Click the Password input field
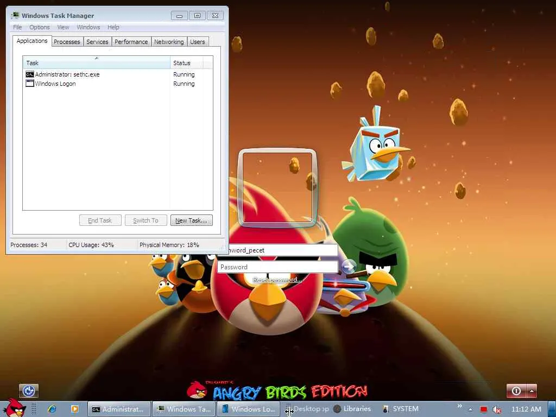 277,267
